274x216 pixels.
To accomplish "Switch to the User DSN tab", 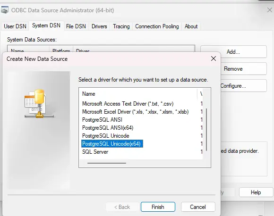I will (x=15, y=26).
